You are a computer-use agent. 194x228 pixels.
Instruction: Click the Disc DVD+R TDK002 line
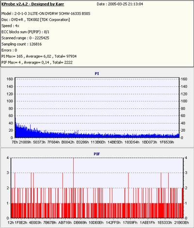[36, 20]
